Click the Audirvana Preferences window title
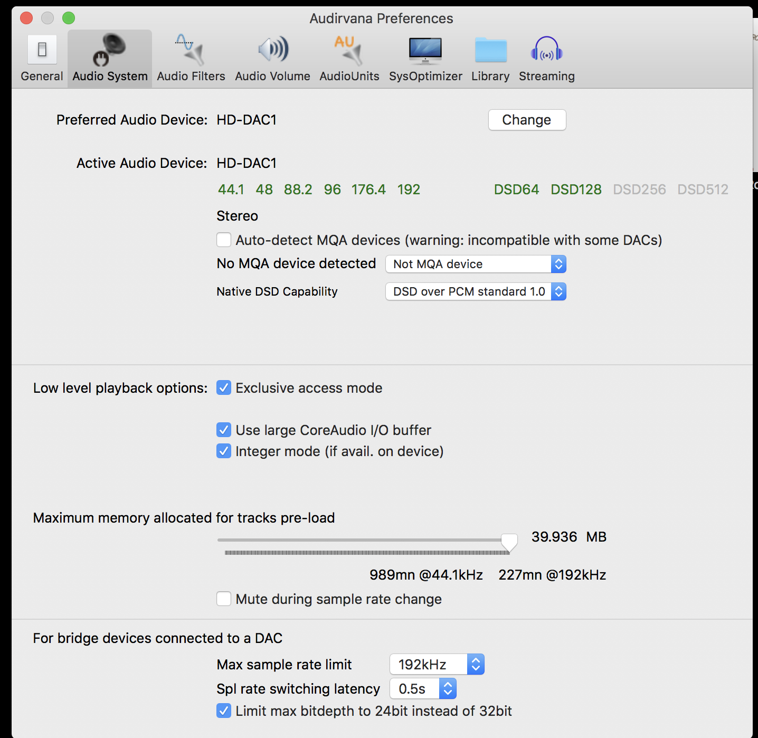The image size is (758, 738). (382, 18)
